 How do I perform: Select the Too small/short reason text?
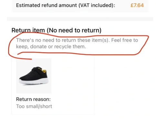pos(34,106)
